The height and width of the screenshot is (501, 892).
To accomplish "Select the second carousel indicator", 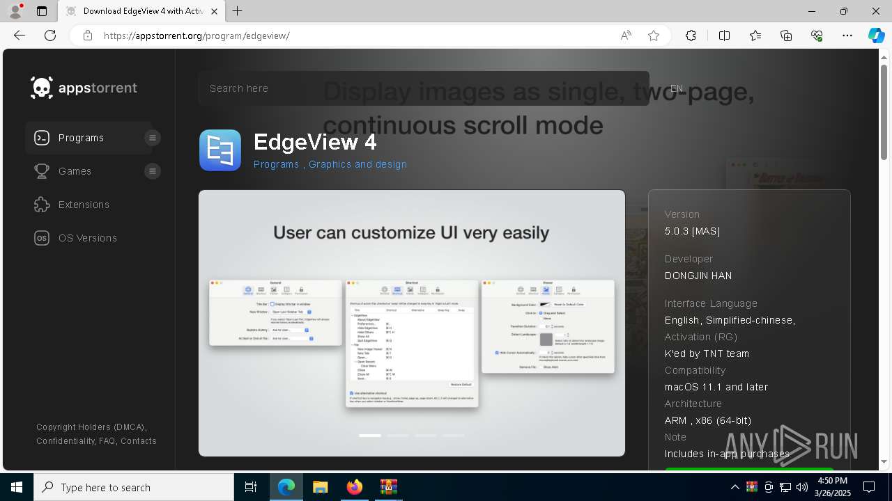I will (398, 436).
